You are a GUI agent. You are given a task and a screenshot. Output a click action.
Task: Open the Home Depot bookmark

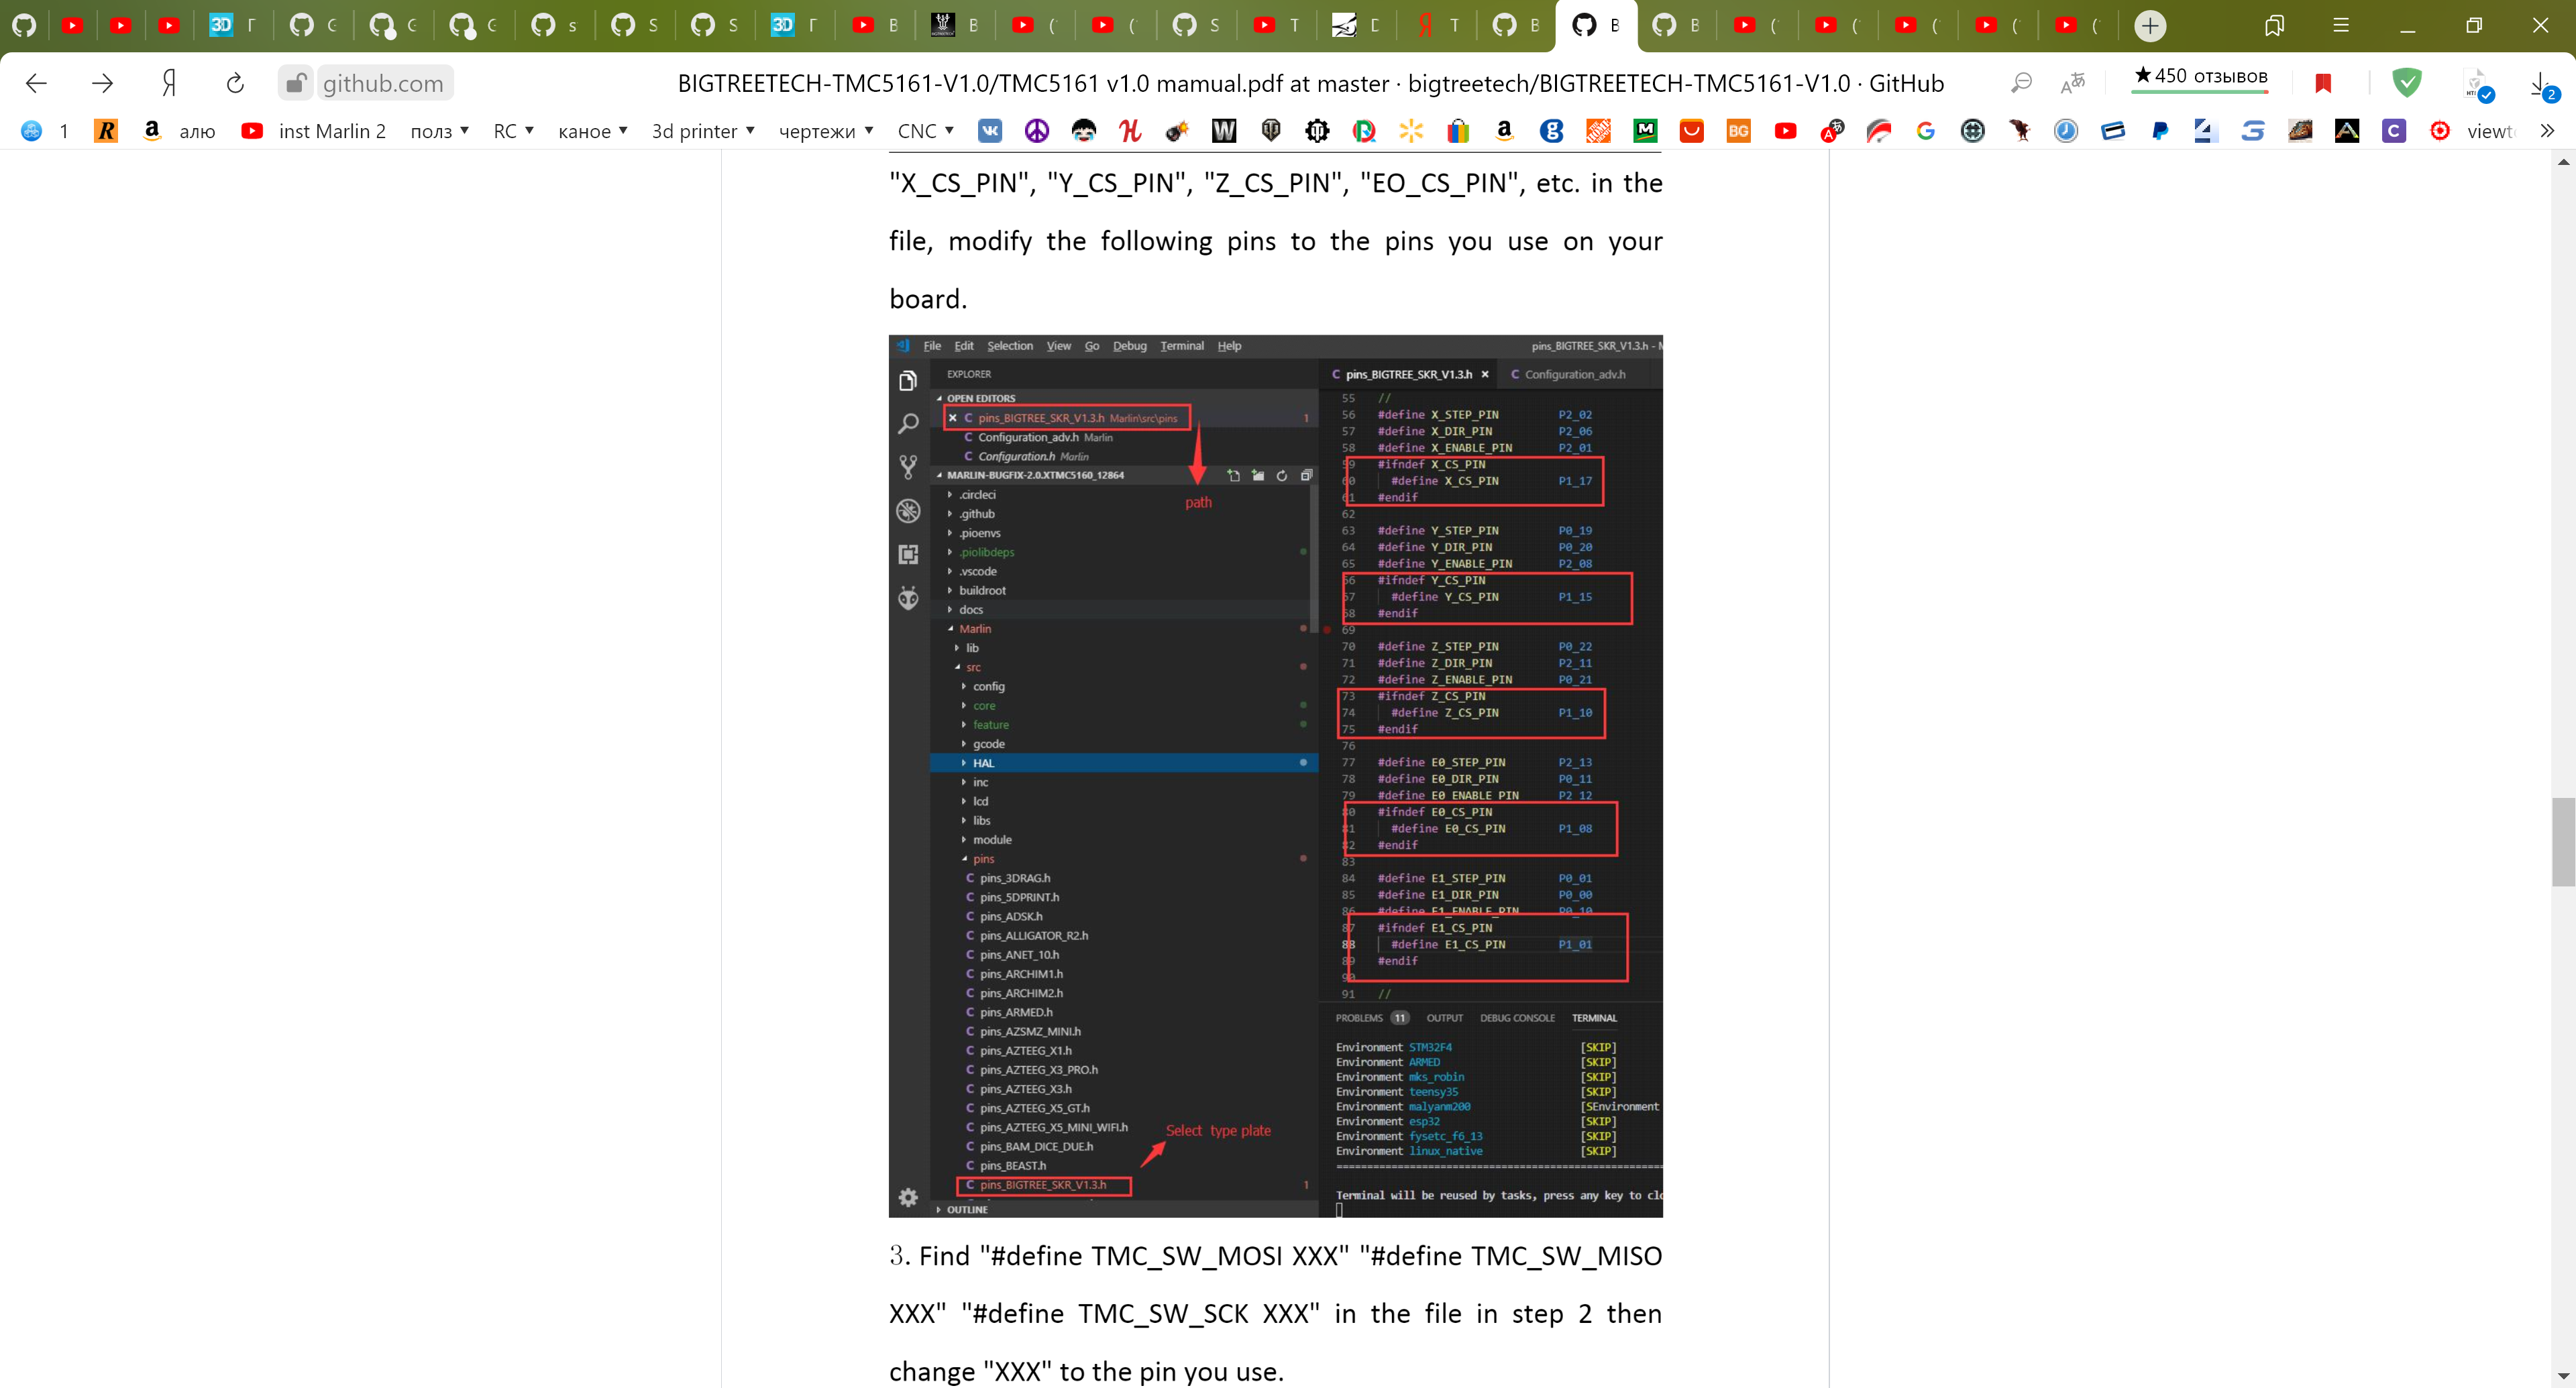[1598, 131]
